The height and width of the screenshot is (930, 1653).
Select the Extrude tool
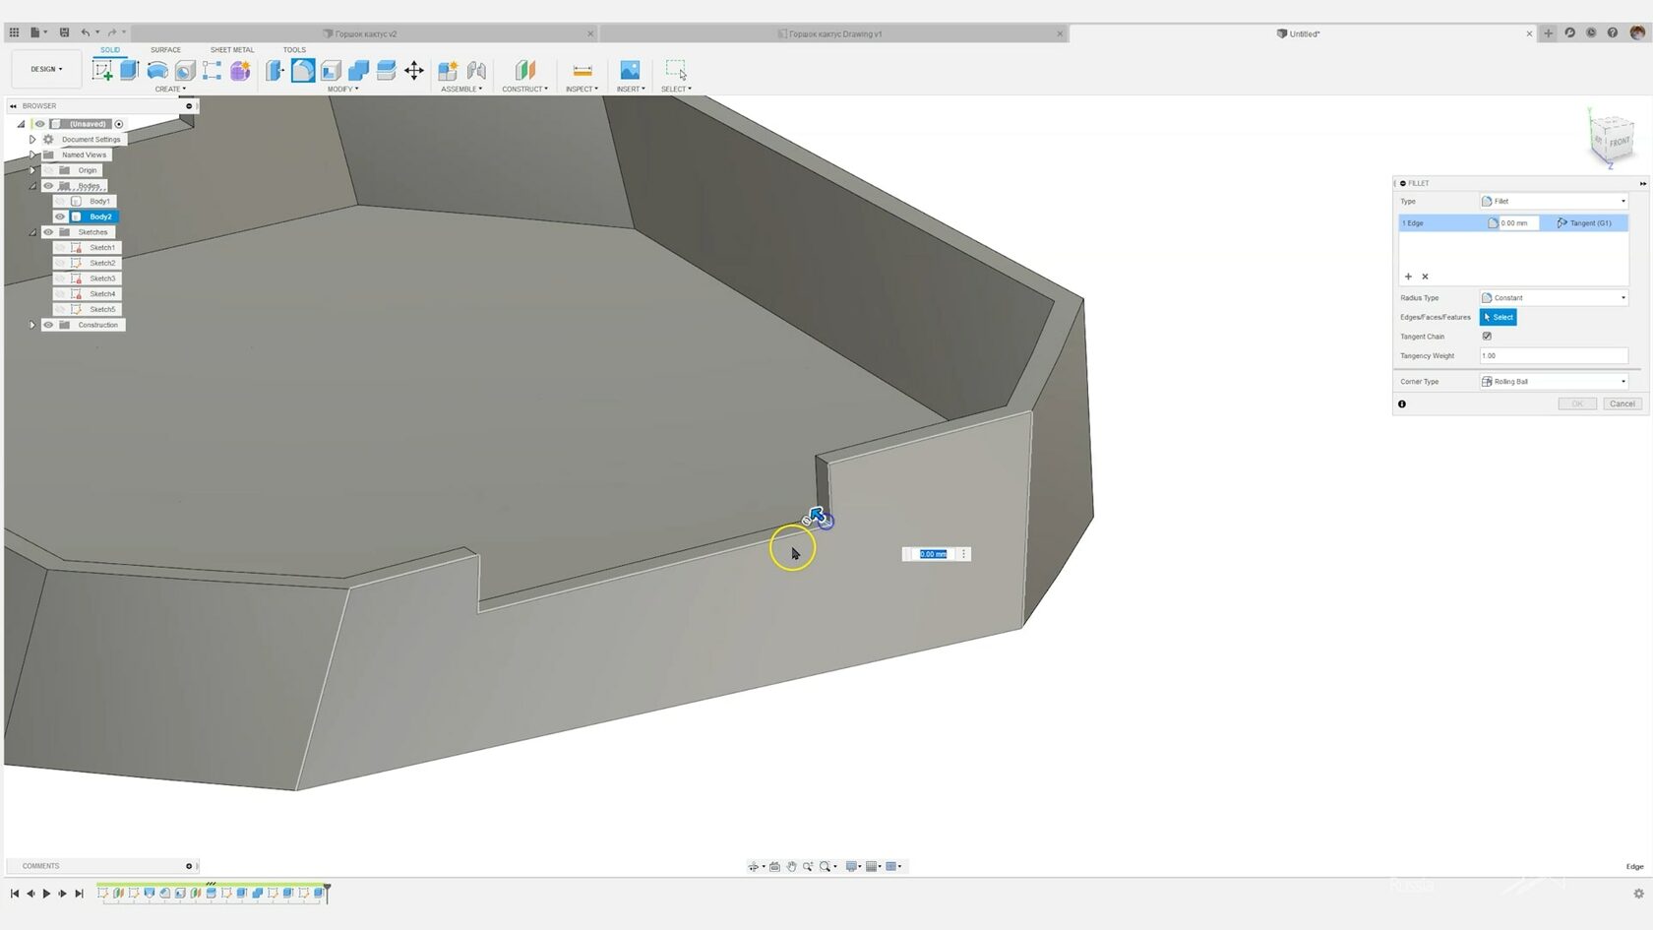point(129,70)
